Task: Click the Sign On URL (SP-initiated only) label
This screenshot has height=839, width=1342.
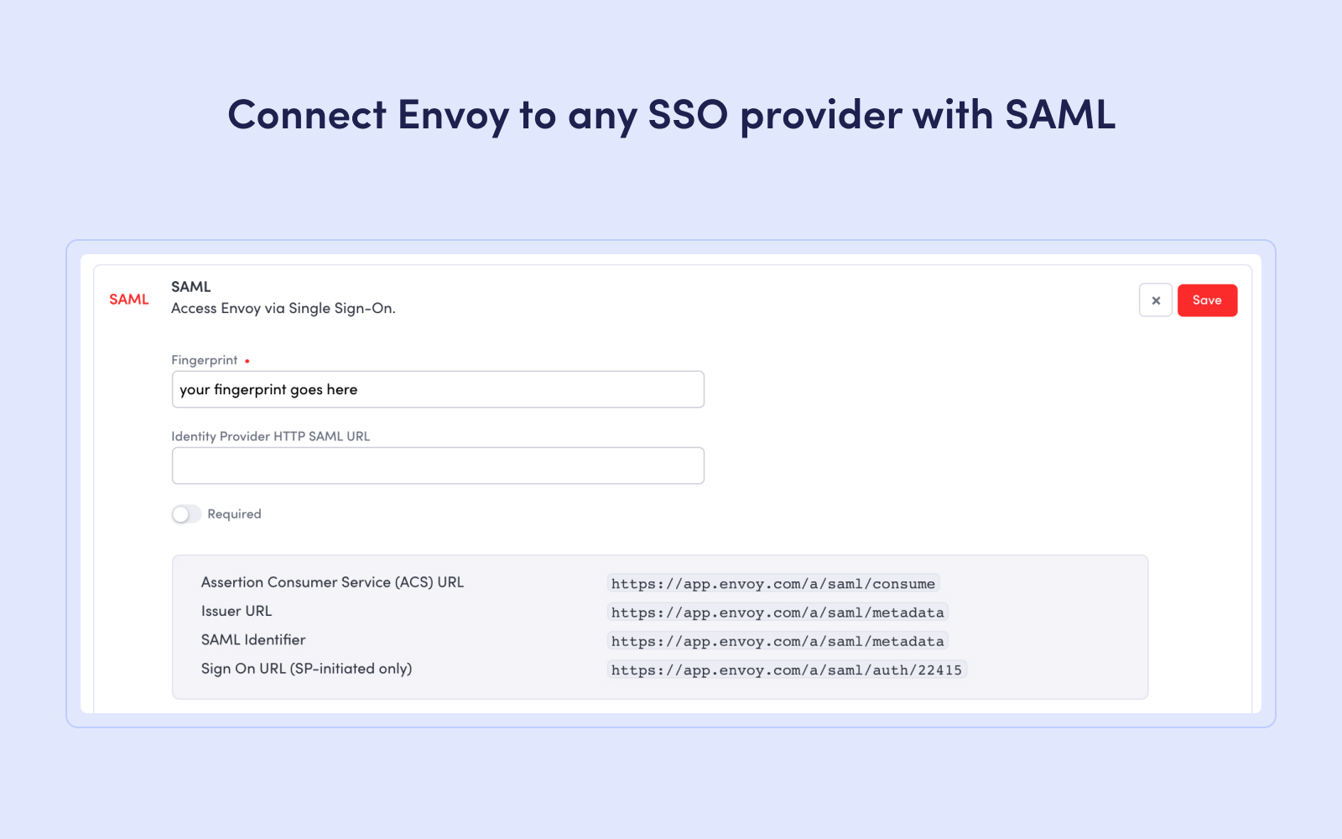Action: click(306, 668)
